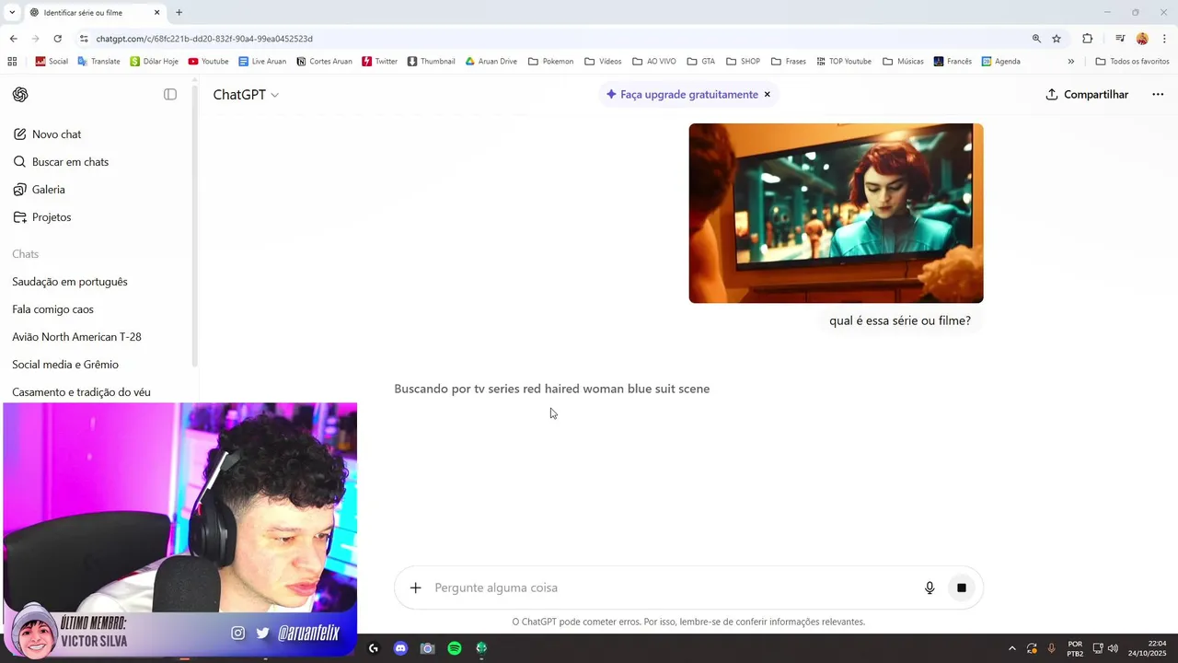This screenshot has height=663, width=1178.
Task: Open the Chrome profile avatar
Action: tap(1142, 39)
